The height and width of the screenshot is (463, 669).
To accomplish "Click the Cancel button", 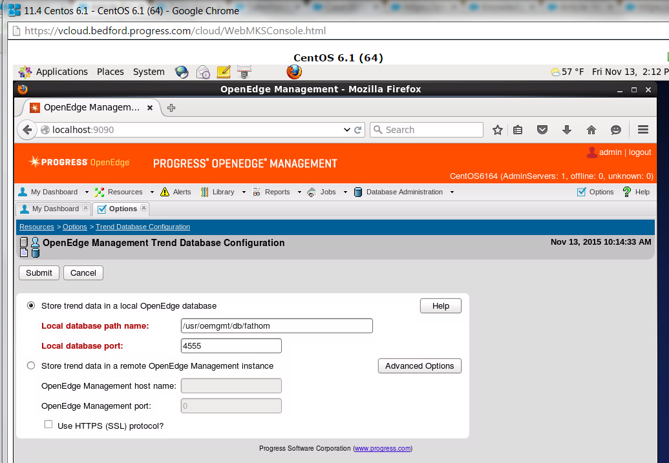I will pos(83,273).
